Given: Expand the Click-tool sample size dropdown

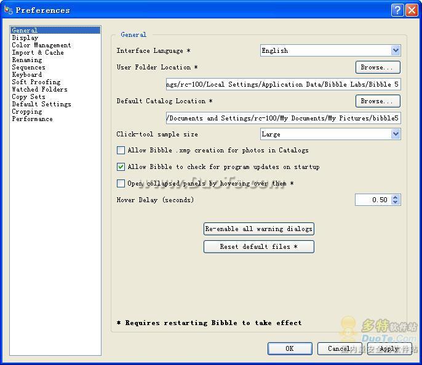Looking at the screenshot, I should tap(395, 134).
